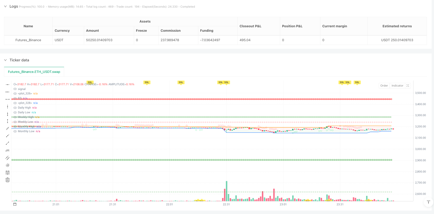Toggle visibility of the signal plot
The width and height of the screenshot is (434, 214).
(15, 89)
